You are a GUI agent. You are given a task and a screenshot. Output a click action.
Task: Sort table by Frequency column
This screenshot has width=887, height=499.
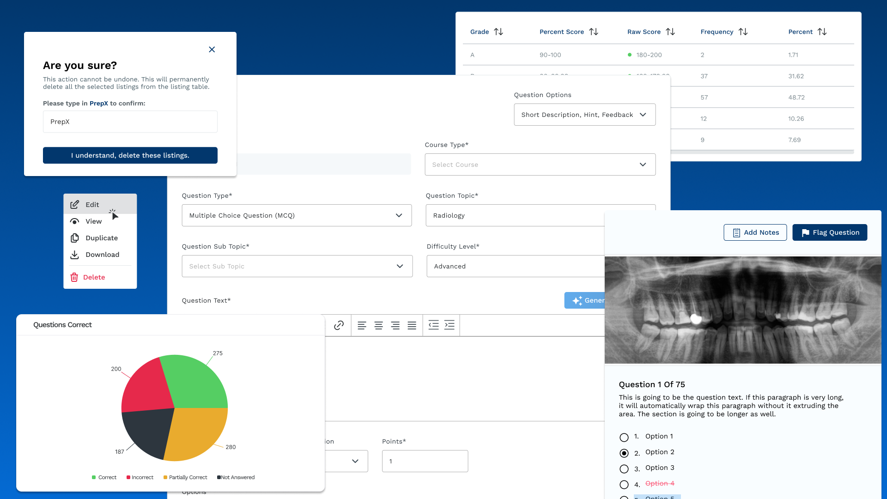743,32
